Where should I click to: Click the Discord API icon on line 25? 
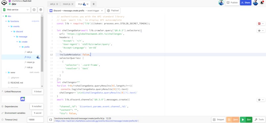click(259, 100)
